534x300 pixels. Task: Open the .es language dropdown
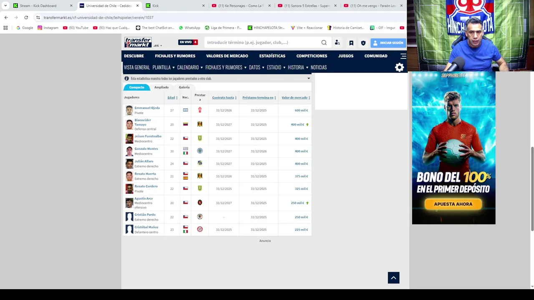[x=157, y=45]
